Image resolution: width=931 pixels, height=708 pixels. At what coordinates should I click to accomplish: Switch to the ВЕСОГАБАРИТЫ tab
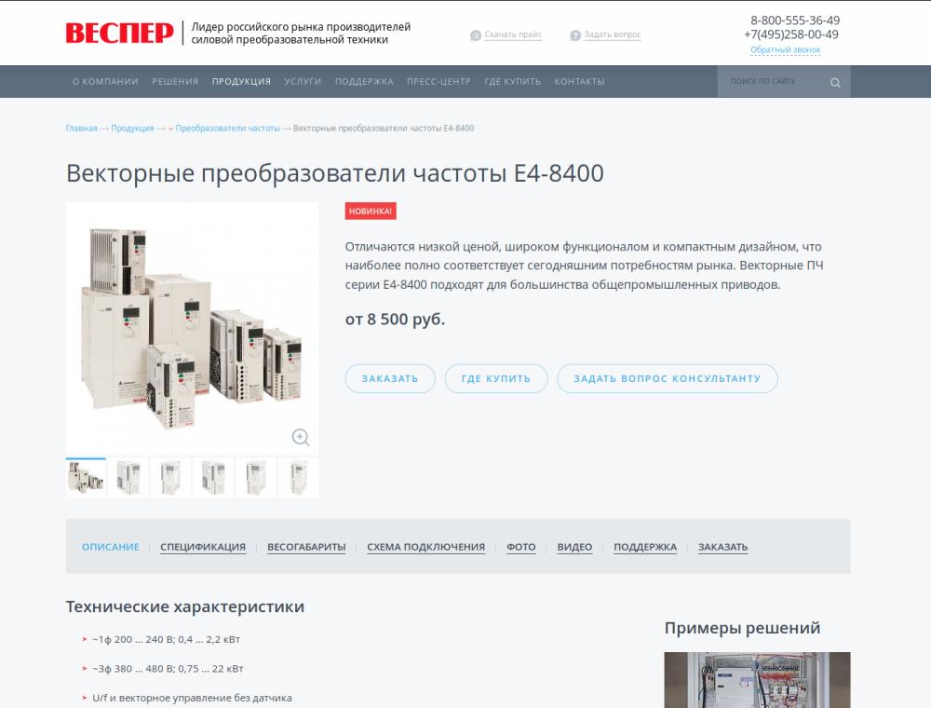coord(306,547)
